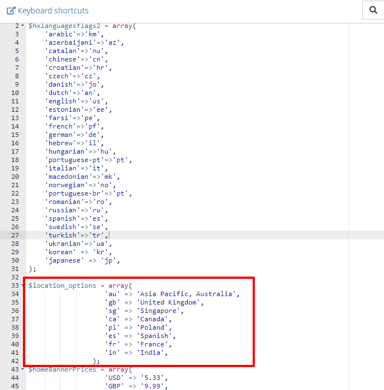Fold the $location_options array at line 33
The image size is (384, 390).
(23, 286)
